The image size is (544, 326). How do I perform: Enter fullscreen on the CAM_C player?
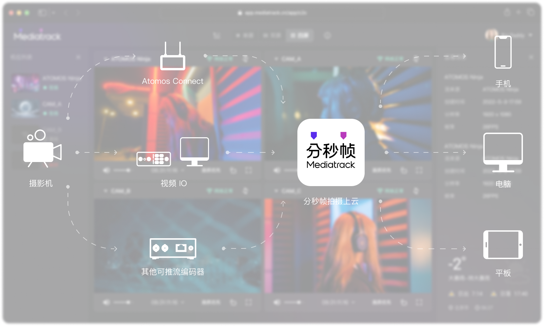(419, 302)
